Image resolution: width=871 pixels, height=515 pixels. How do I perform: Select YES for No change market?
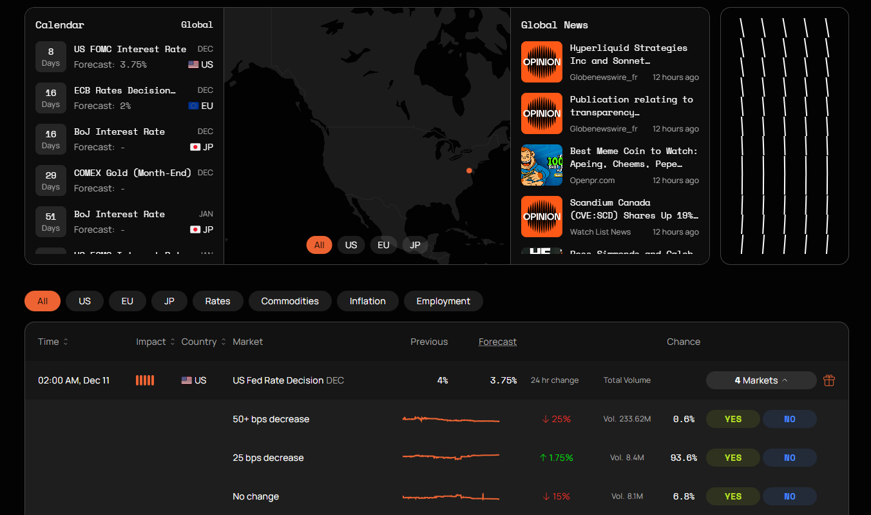(733, 496)
